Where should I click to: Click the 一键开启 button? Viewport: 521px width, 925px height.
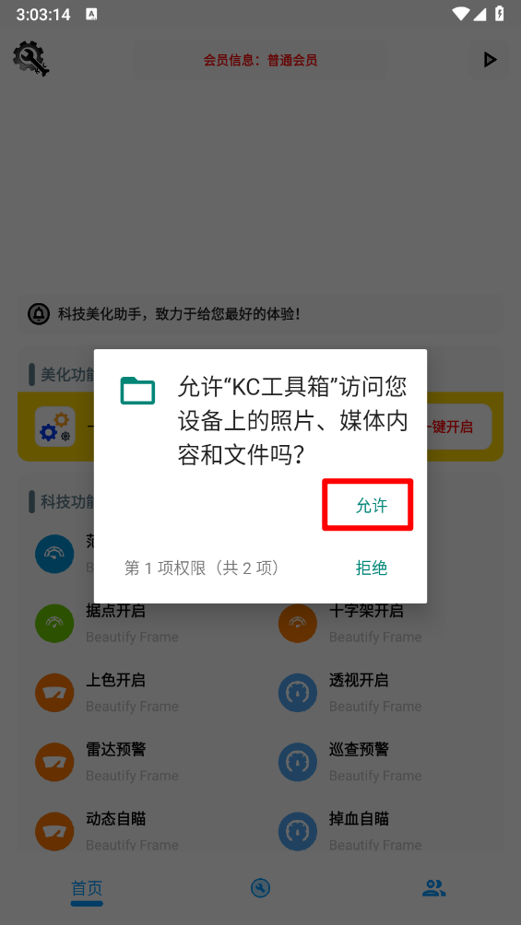point(453,427)
